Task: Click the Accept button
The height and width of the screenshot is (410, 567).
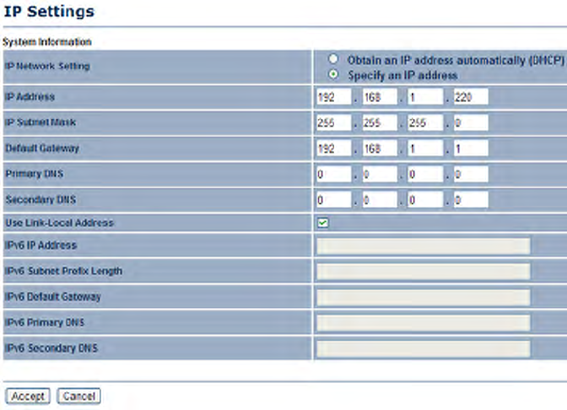Action: click(28, 396)
